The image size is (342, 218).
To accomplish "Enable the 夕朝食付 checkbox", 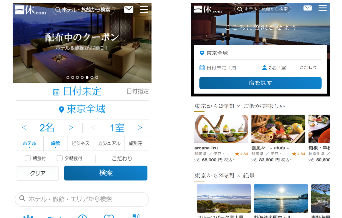I will (x=60, y=158).
